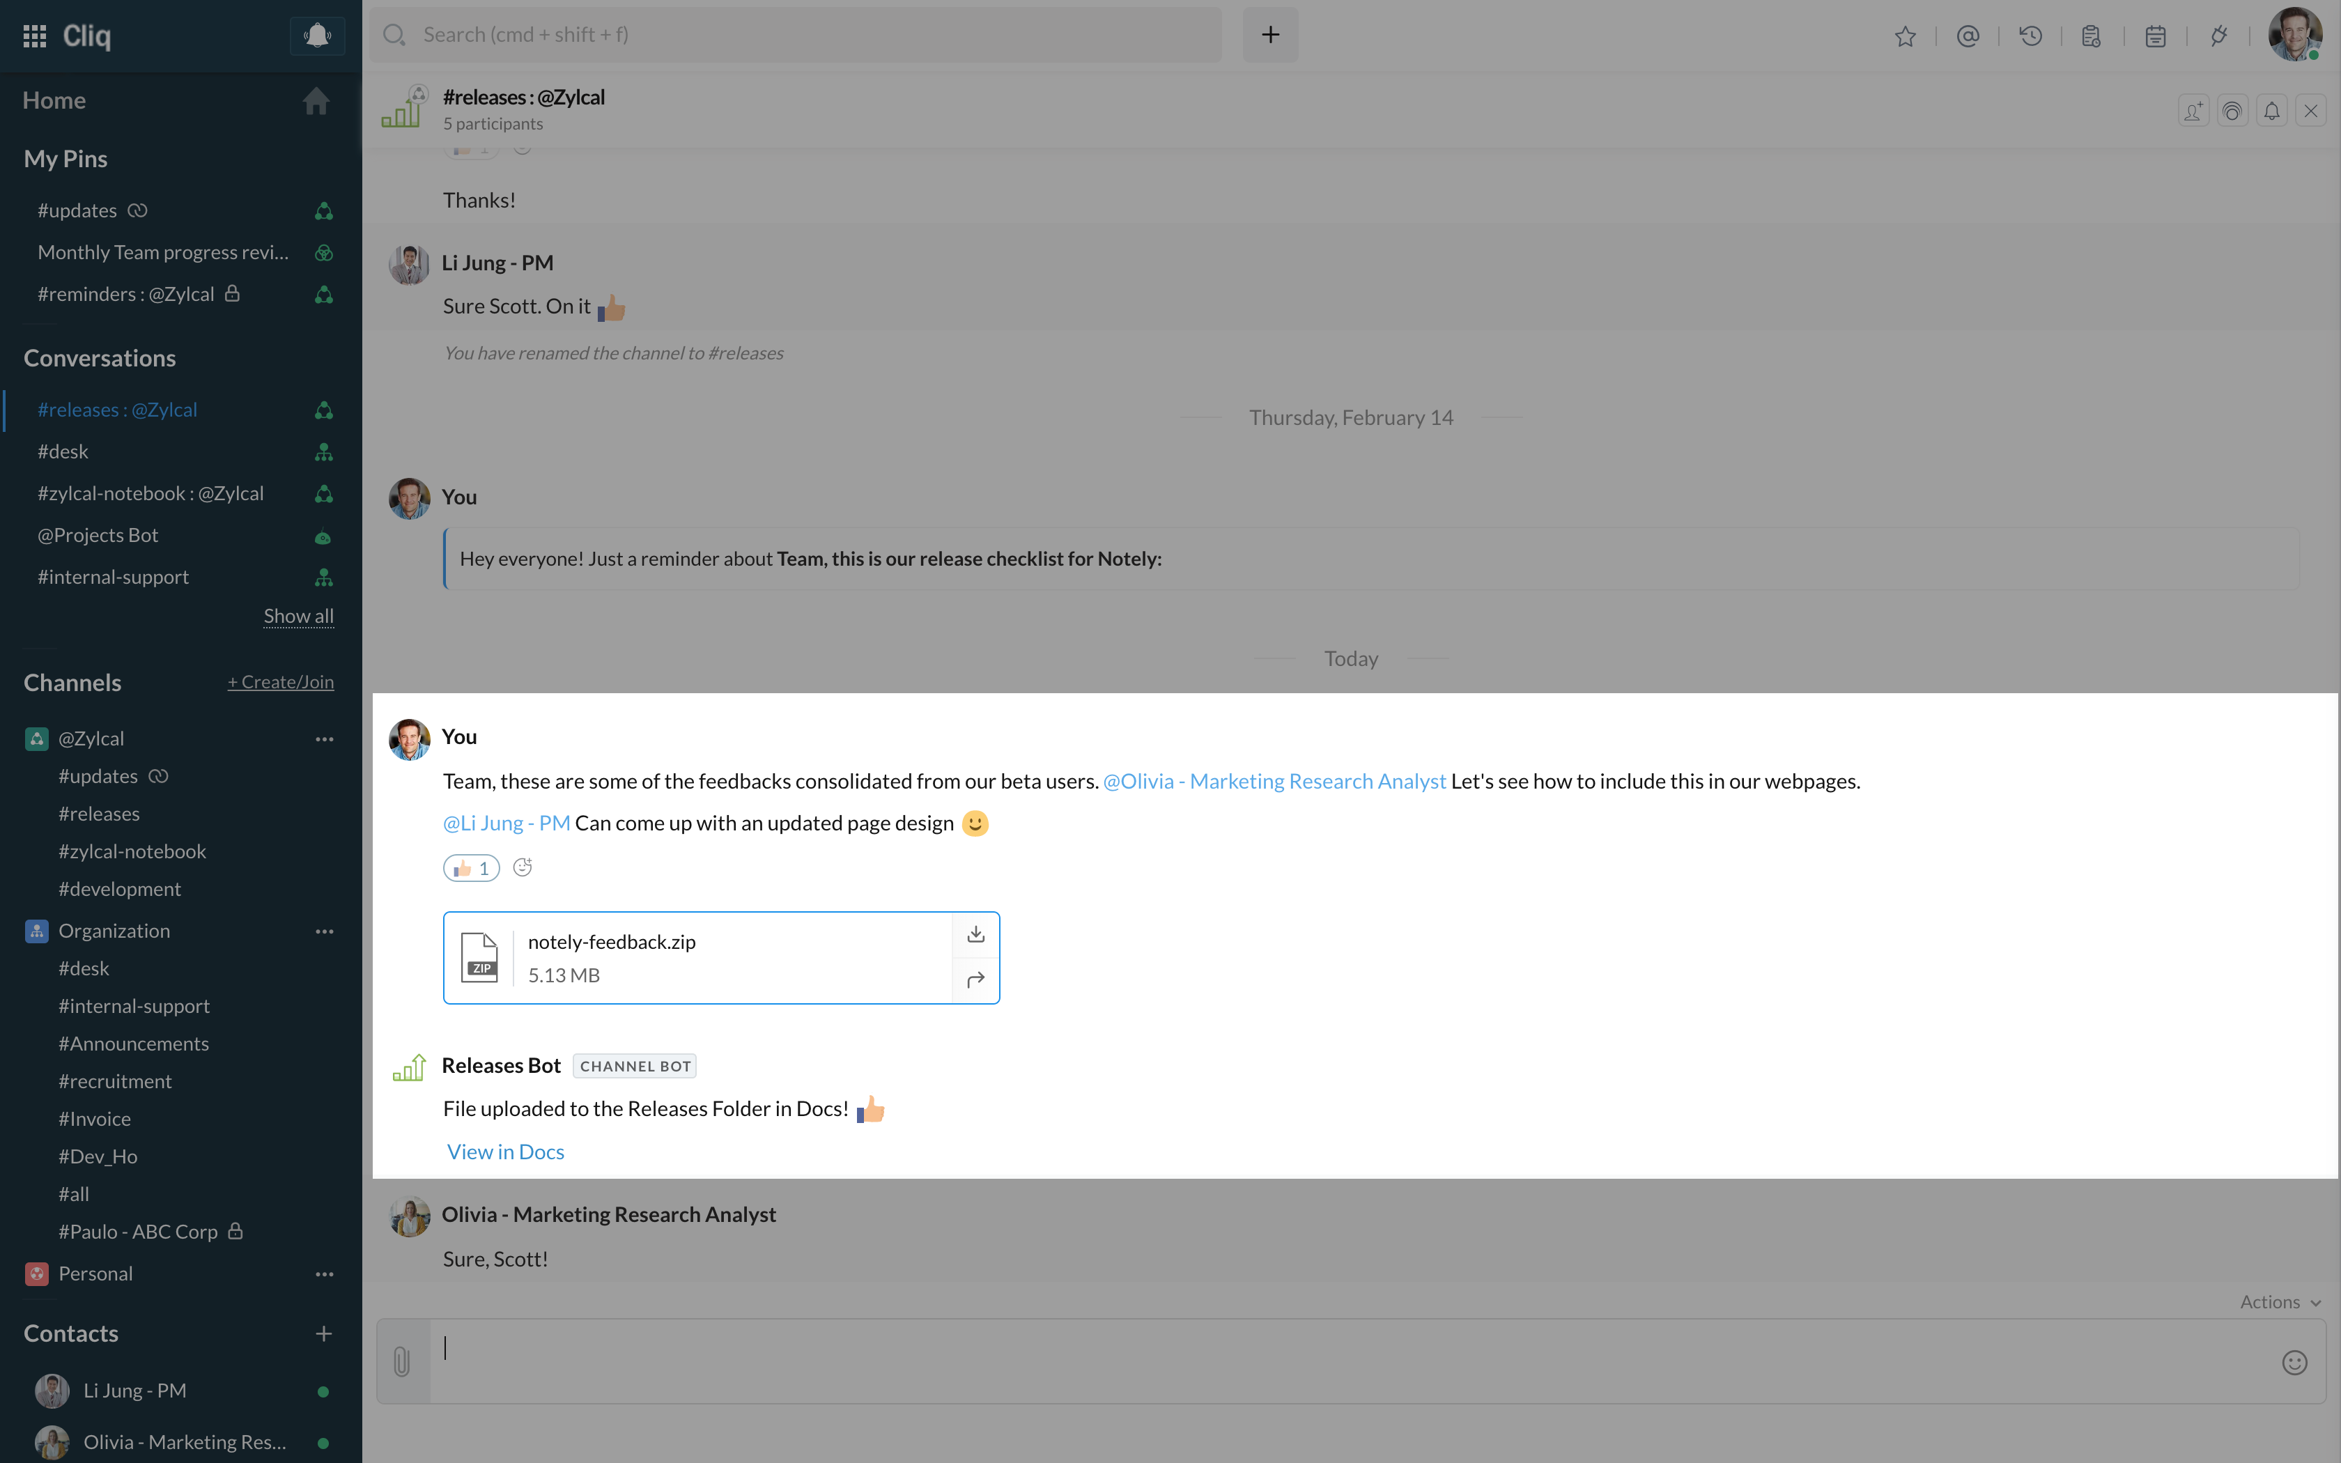Forward the notely-feedback.zip attachment
The height and width of the screenshot is (1463, 2341).
coord(975,980)
